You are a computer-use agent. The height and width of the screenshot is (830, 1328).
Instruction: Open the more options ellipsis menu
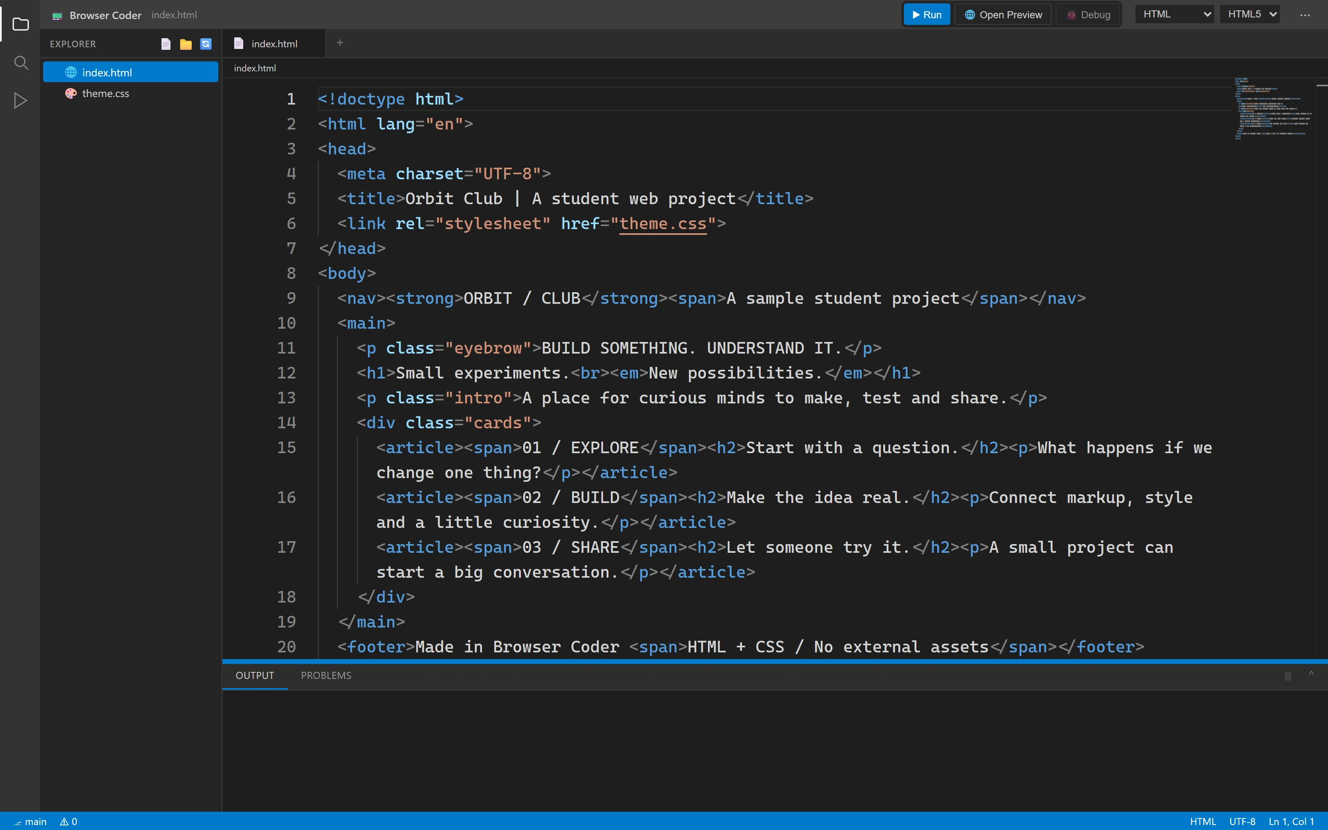coord(1305,15)
